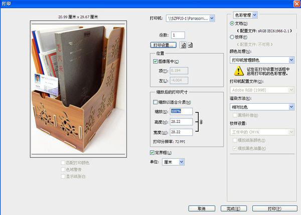
Task: Toggle the chain link constraining height and width
Action: point(201,122)
